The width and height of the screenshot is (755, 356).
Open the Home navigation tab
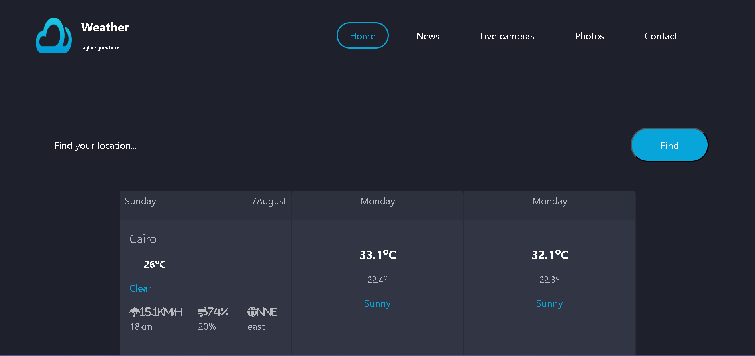pyautogui.click(x=363, y=35)
